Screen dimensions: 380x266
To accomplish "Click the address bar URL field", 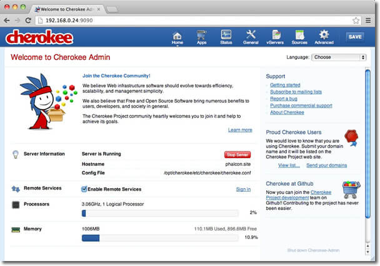I will [187, 21].
